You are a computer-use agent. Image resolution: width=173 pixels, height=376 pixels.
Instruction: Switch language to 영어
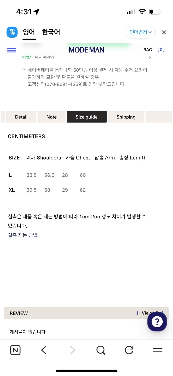click(29, 32)
